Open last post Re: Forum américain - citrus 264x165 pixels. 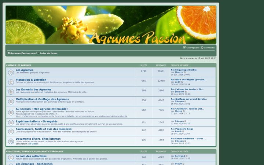pyautogui.click(x=188, y=139)
